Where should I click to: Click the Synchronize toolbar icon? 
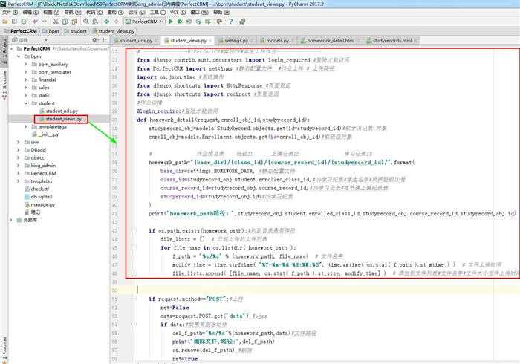pos(24,22)
